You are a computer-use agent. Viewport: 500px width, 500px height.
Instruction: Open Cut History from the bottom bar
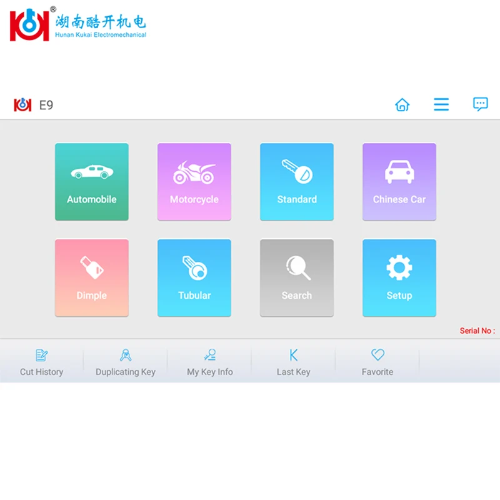click(41, 362)
